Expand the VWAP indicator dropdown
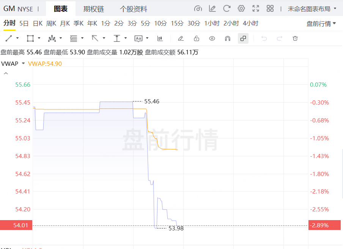 24,63
